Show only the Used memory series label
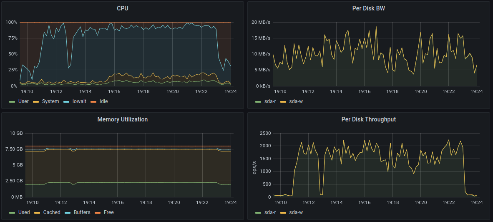The height and width of the screenshot is (222, 493). (24, 212)
